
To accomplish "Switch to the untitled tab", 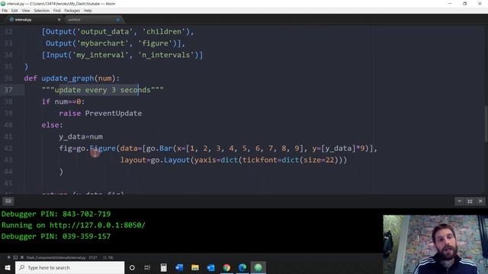I will [93, 20].
